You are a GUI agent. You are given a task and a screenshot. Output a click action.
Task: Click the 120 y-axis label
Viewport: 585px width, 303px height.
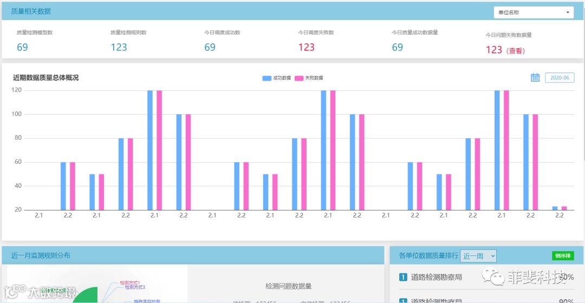coord(16,90)
